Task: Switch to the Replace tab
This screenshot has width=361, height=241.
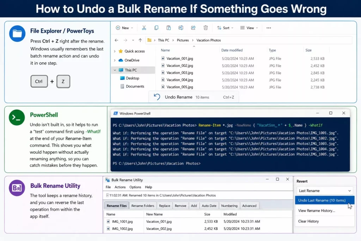Action: (164, 205)
